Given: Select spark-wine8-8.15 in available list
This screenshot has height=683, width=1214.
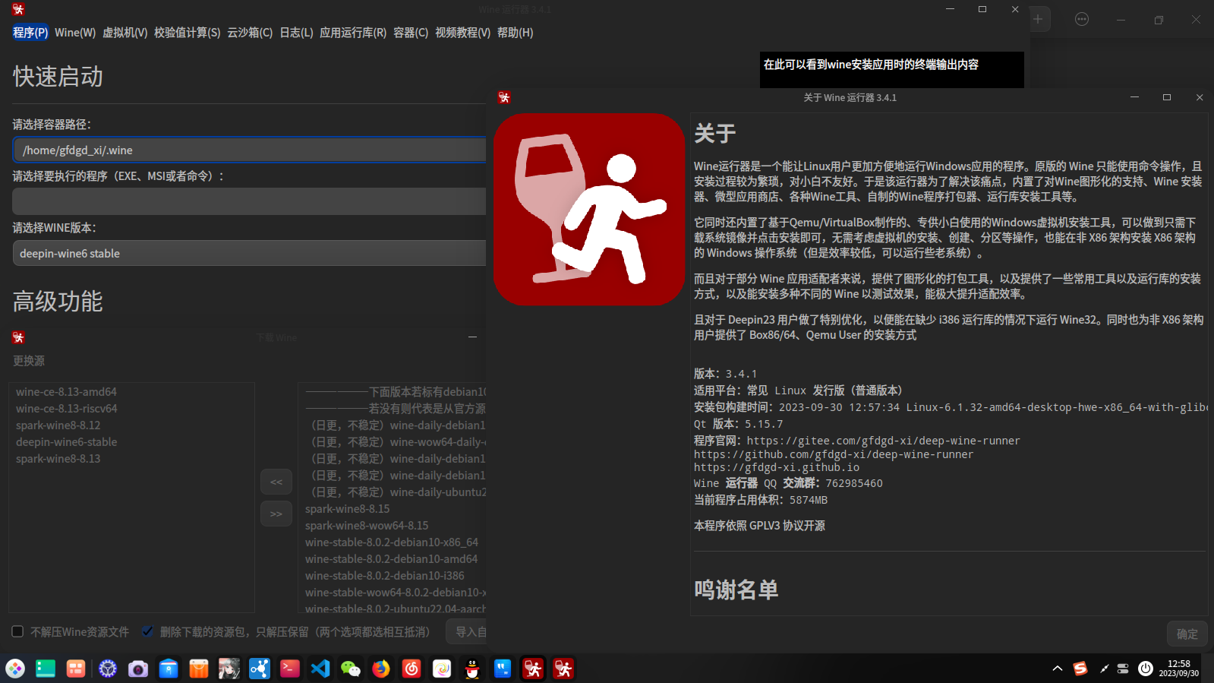Looking at the screenshot, I should [393, 509].
